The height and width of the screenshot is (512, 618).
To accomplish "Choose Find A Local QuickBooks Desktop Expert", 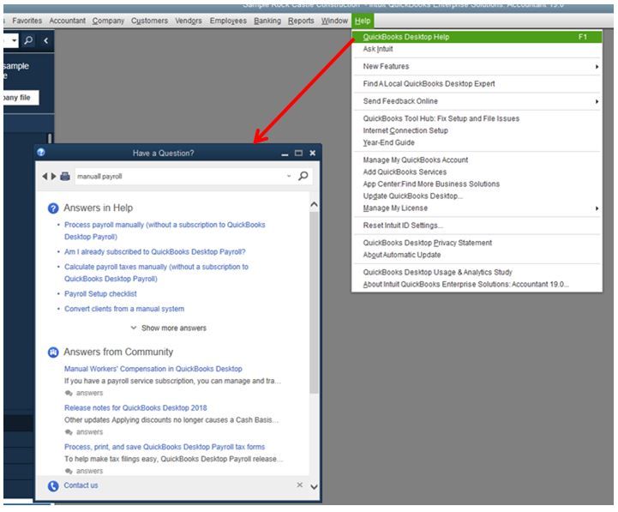I will [x=477, y=84].
